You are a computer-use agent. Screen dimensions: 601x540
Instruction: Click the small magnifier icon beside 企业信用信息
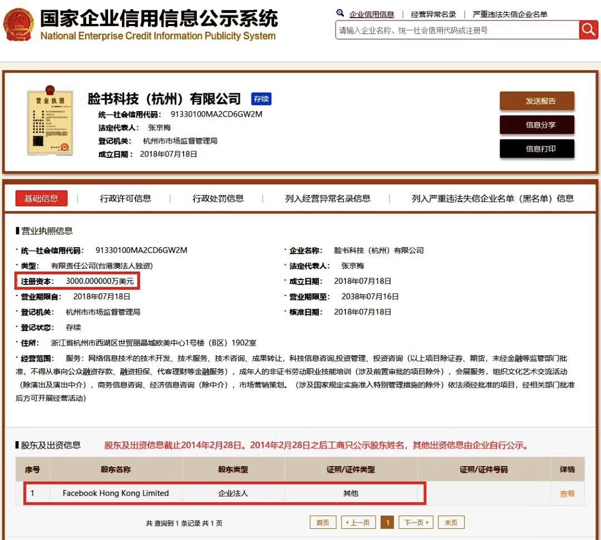[340, 13]
